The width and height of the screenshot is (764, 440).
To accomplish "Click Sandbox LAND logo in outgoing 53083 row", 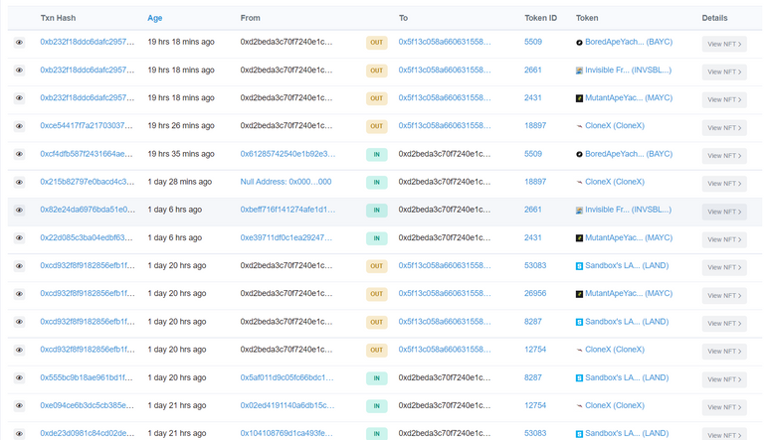I will point(579,266).
